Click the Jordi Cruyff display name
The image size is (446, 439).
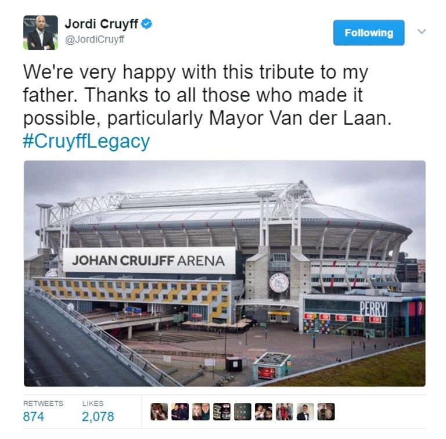click(x=102, y=24)
